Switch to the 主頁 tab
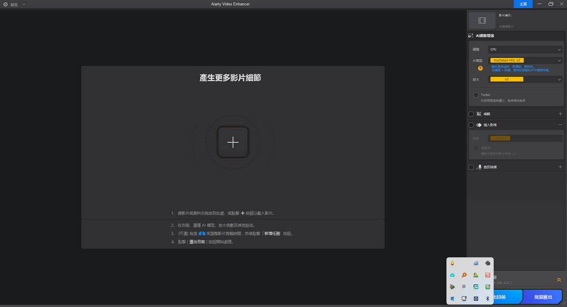Viewport: 567px width, 307px height. coord(523,4)
